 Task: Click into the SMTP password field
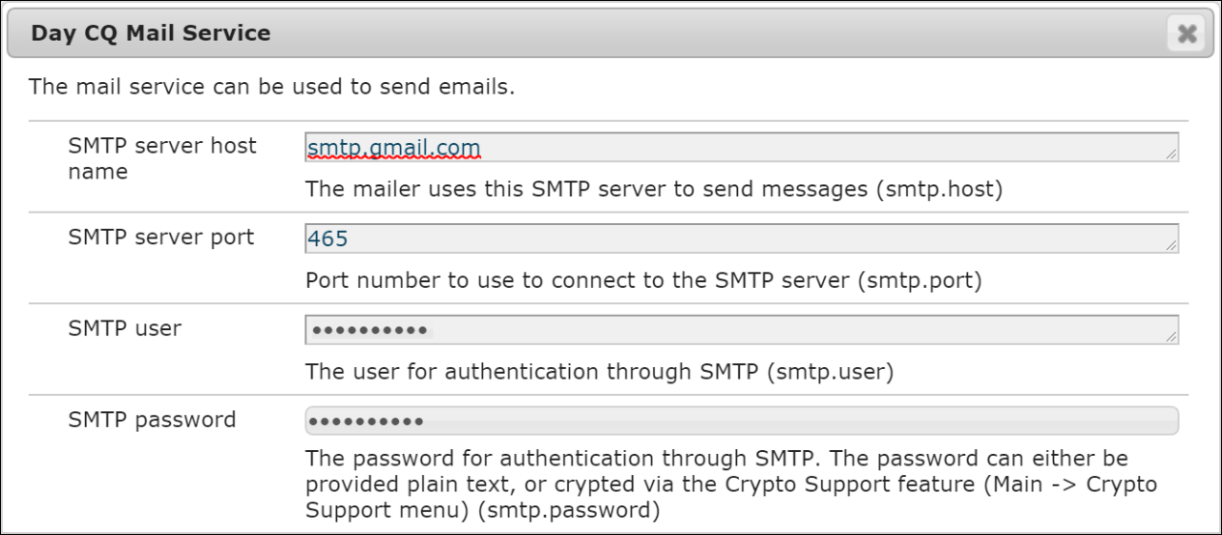click(x=741, y=421)
